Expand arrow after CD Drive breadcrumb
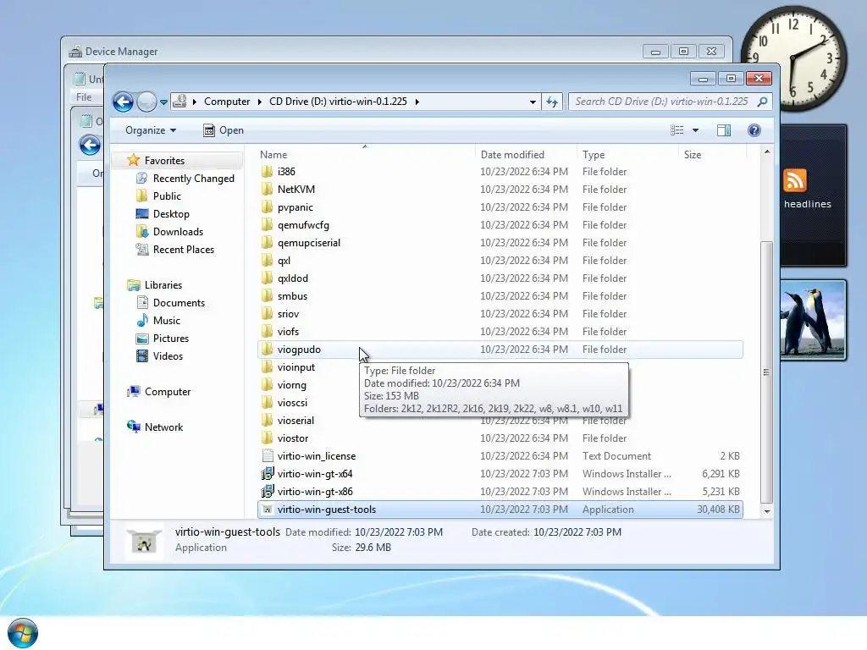The width and height of the screenshot is (867, 650). pos(417,102)
